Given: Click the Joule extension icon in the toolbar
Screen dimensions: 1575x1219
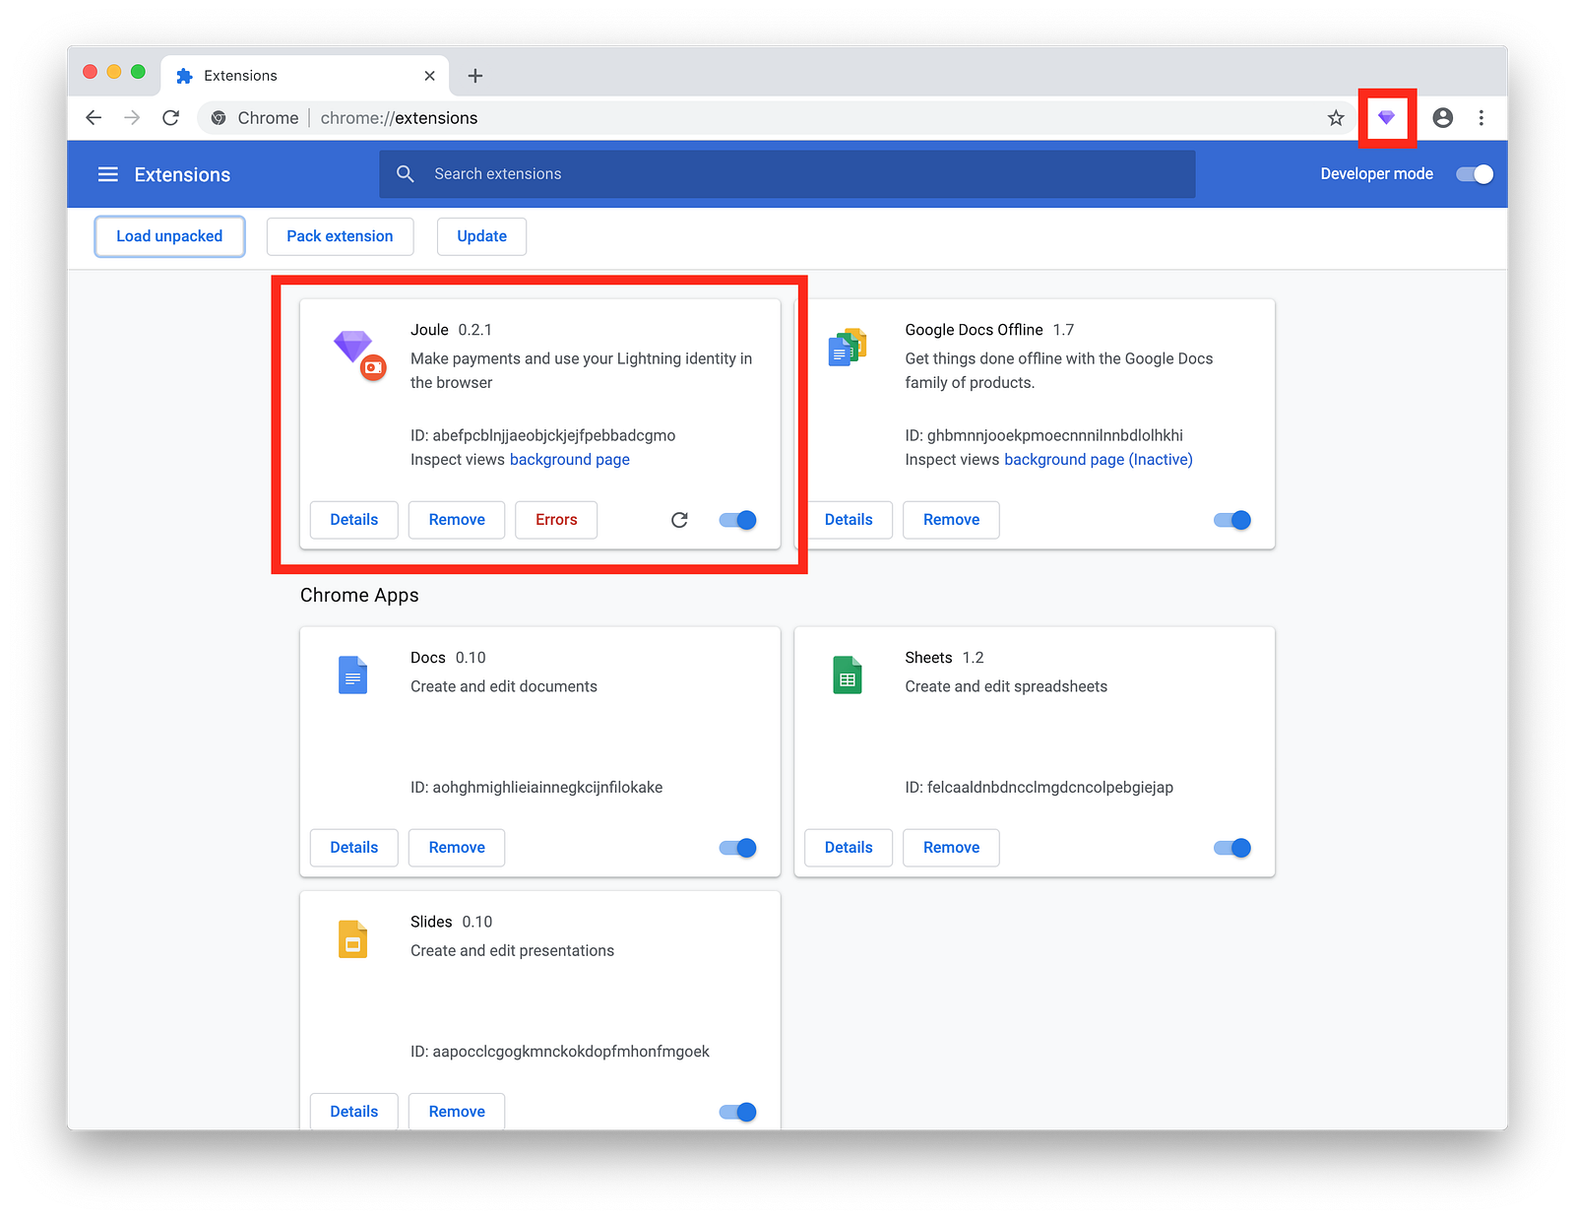Looking at the screenshot, I should [x=1386, y=118].
